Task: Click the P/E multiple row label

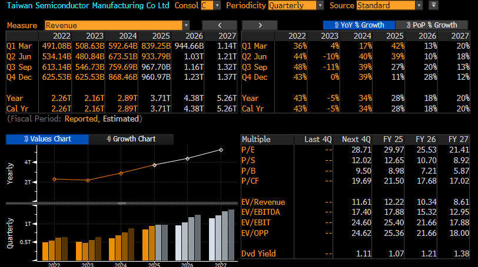Action: click(x=248, y=150)
